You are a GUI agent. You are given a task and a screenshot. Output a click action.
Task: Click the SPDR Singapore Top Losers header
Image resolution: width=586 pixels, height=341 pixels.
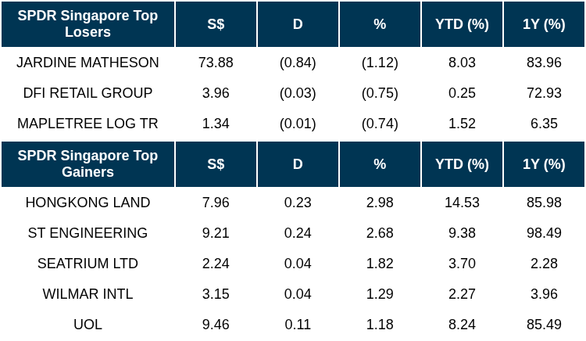click(88, 24)
